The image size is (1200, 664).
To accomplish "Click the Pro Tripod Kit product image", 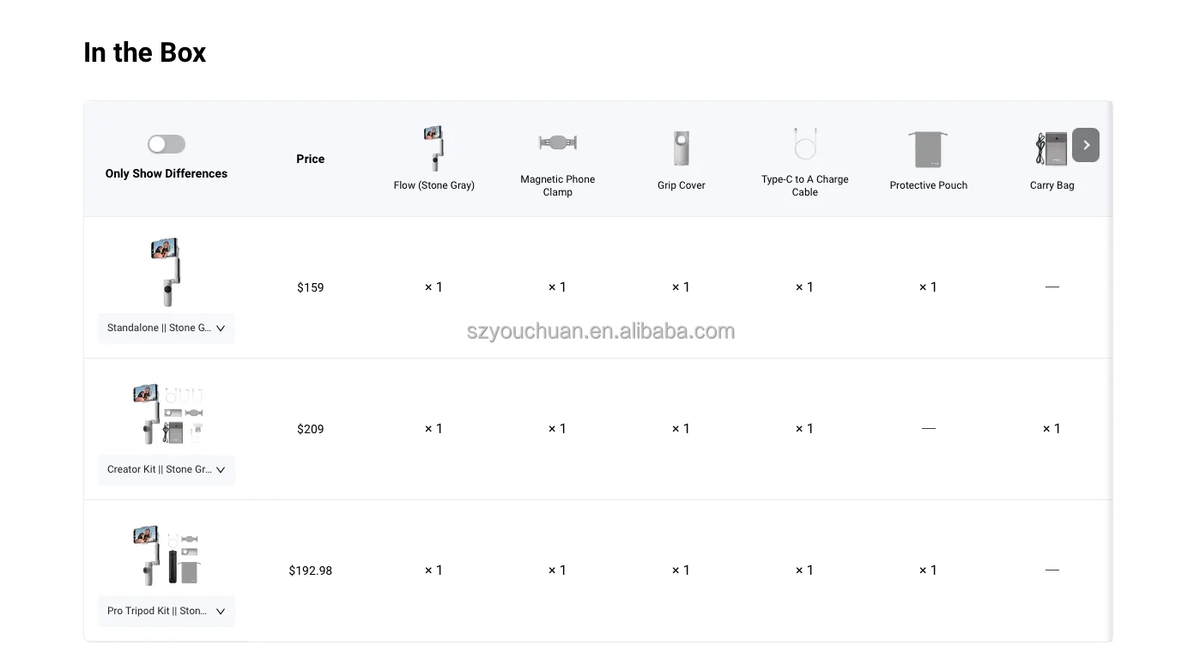I will coord(167,555).
